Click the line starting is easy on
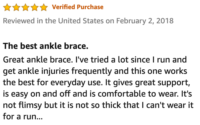The width and height of the screenshot is (200, 125). coord(97,94)
